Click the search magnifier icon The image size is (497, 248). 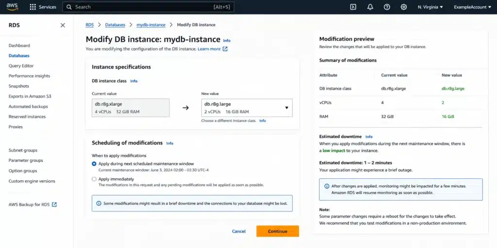tap(69, 7)
